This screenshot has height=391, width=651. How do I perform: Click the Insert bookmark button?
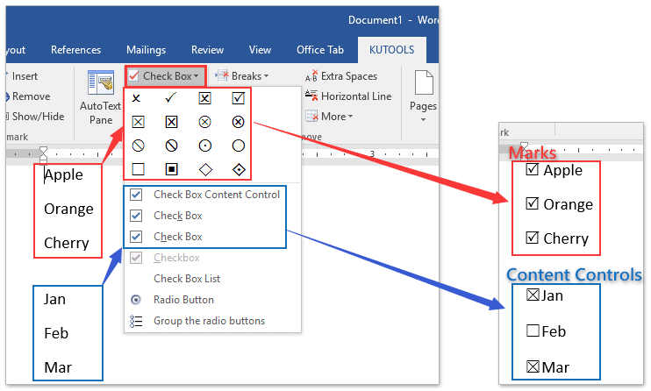coord(23,76)
